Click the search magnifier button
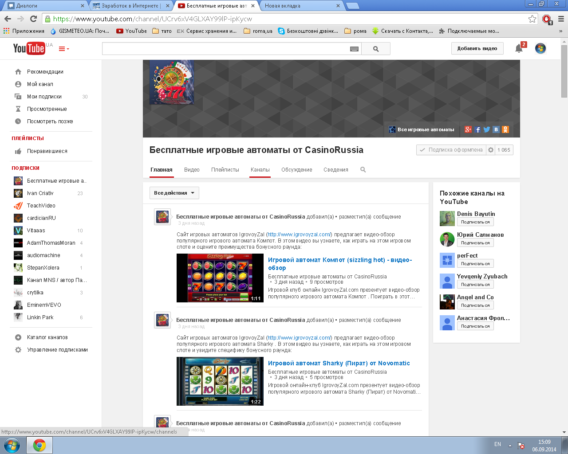This screenshot has width=568, height=454. click(x=376, y=49)
